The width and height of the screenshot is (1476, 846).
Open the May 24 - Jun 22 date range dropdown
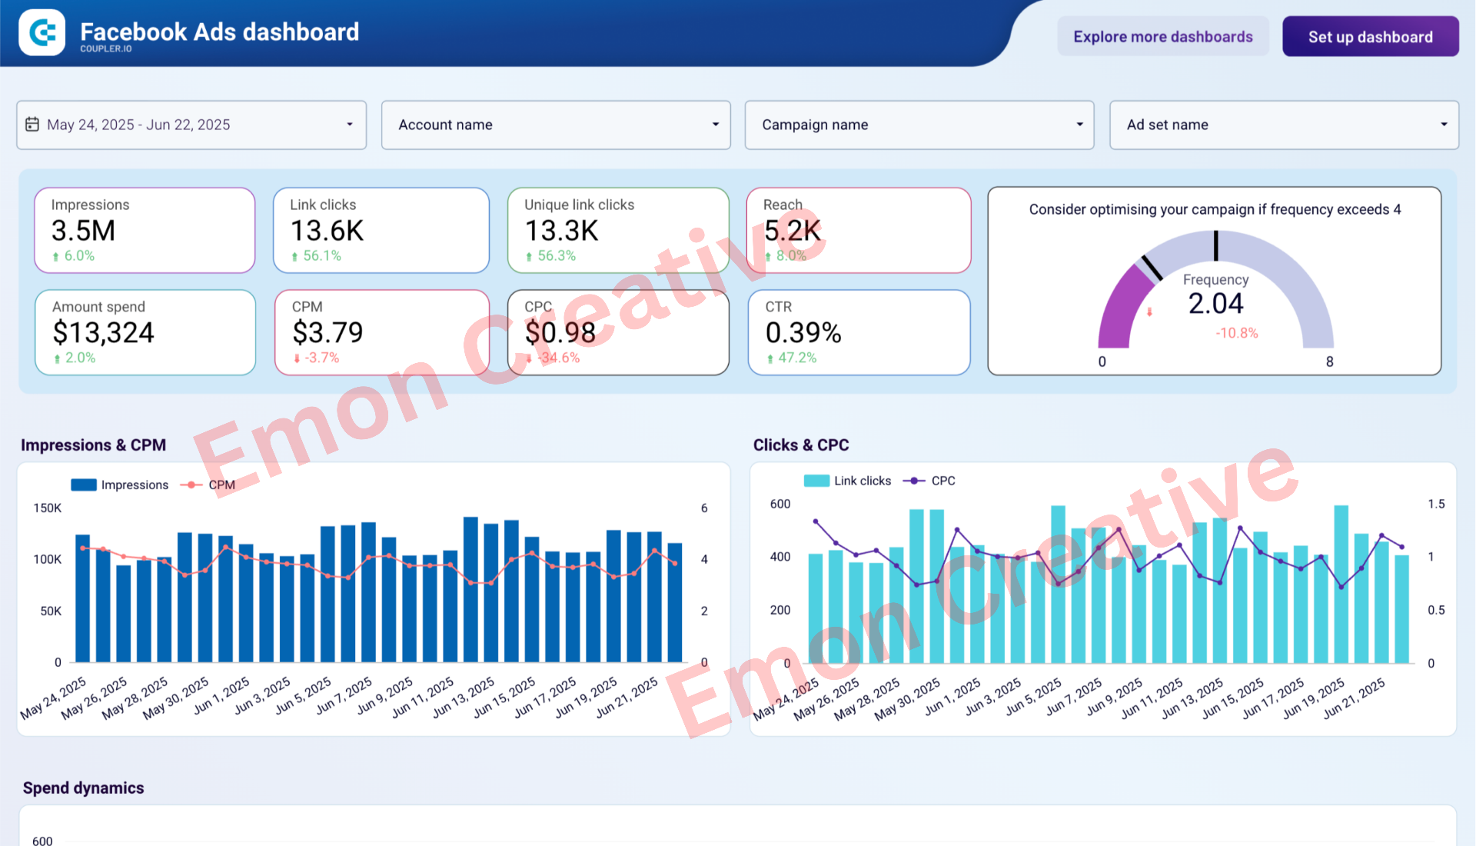[191, 125]
